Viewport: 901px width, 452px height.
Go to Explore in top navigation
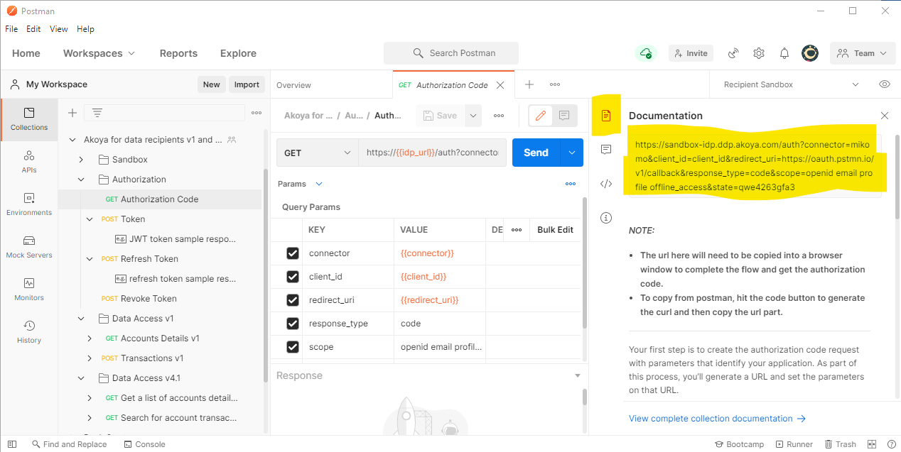pyautogui.click(x=238, y=53)
